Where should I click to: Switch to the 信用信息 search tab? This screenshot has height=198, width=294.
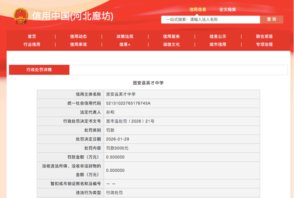(x=198, y=10)
